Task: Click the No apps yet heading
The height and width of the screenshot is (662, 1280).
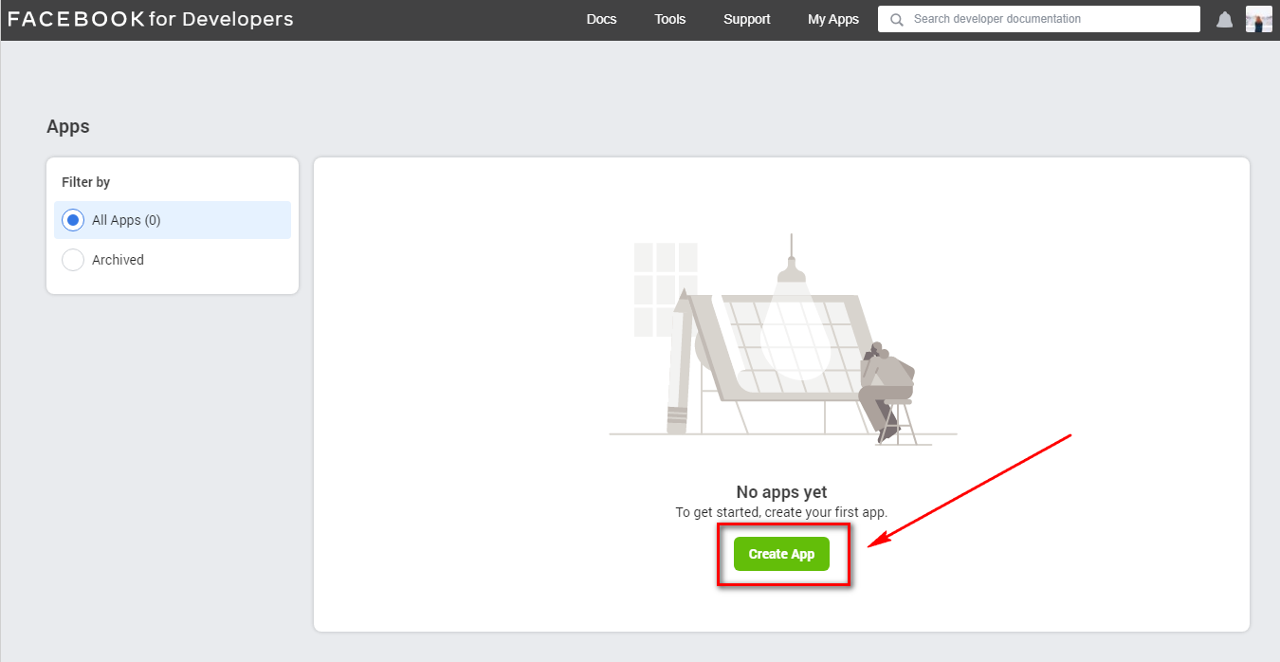Action: 781,492
